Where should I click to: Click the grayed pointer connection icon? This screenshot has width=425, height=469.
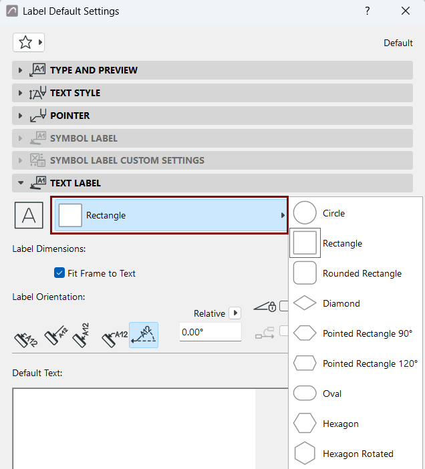click(265, 333)
